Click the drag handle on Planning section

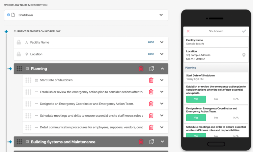tap(19, 69)
